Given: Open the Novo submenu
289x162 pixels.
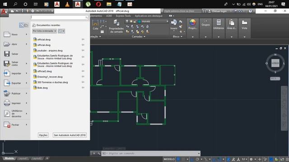Looking at the screenshot, I should tap(15, 34).
